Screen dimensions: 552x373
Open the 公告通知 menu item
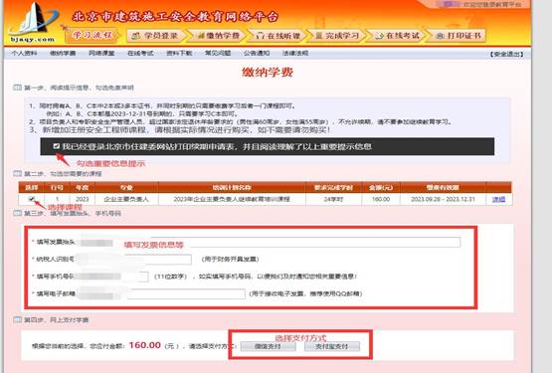(257, 53)
